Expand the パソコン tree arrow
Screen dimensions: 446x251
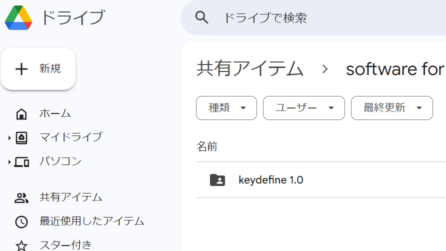pos(9,162)
